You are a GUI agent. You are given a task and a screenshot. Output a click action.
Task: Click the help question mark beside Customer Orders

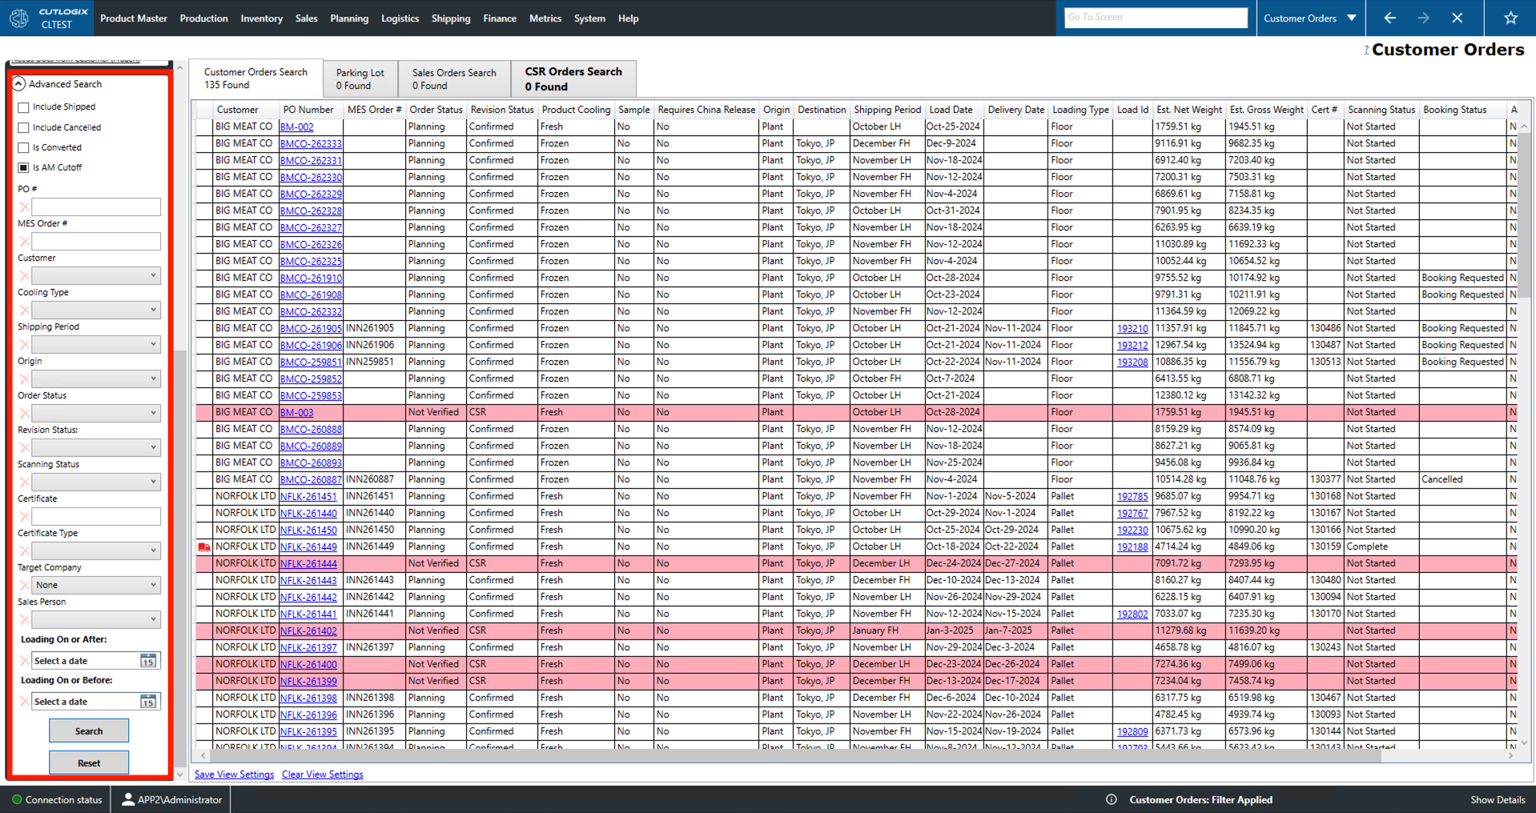point(1366,50)
